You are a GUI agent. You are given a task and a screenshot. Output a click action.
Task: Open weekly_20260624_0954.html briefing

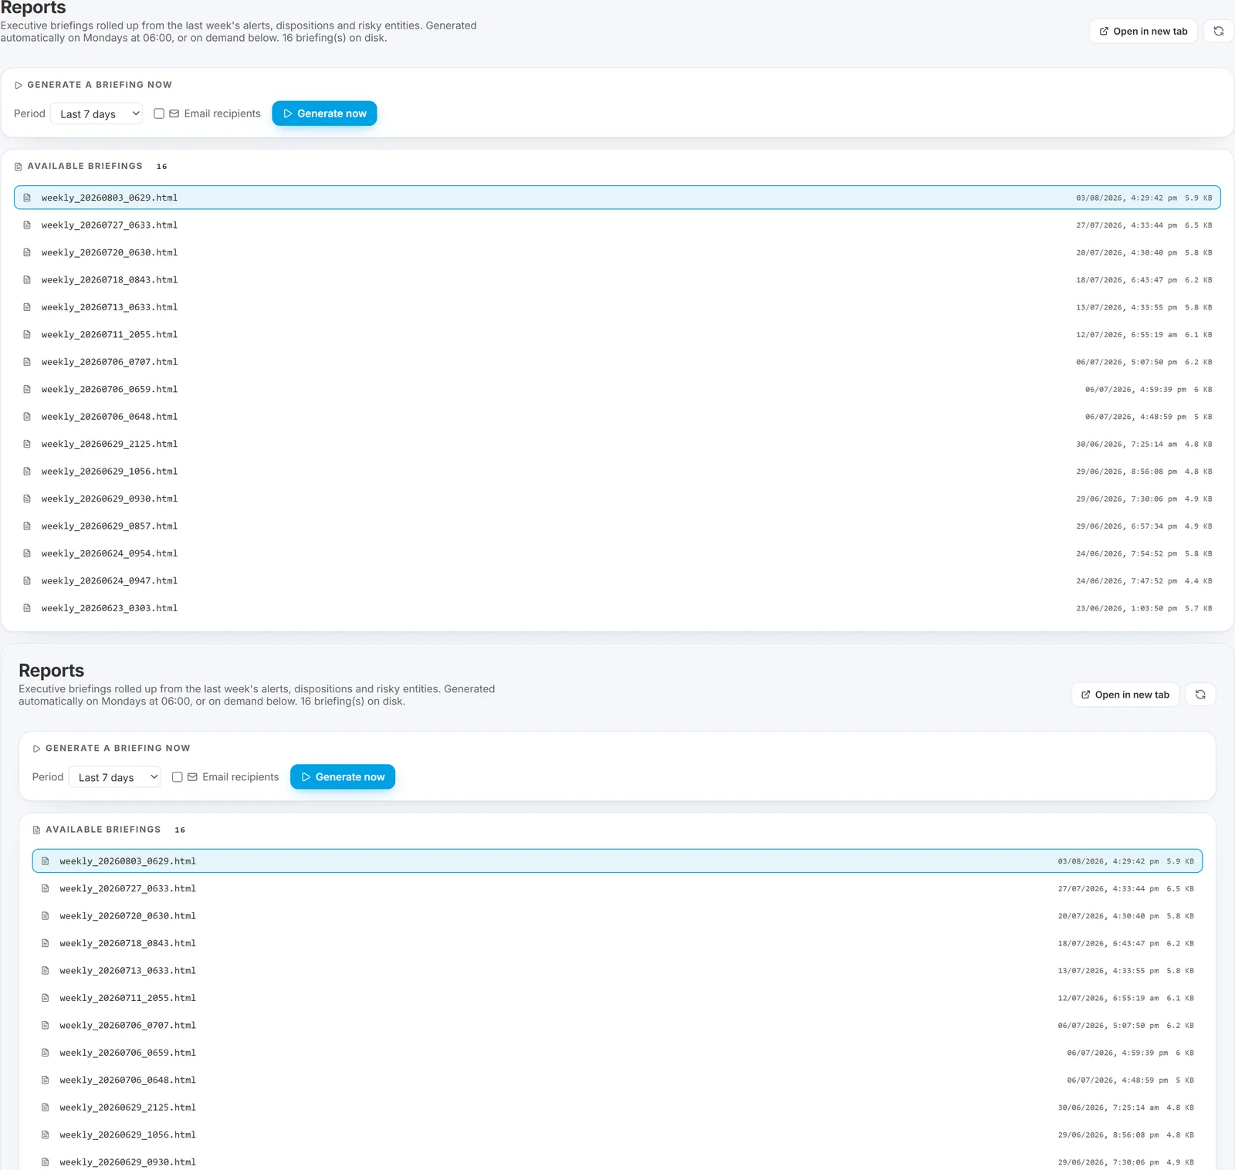(x=617, y=553)
